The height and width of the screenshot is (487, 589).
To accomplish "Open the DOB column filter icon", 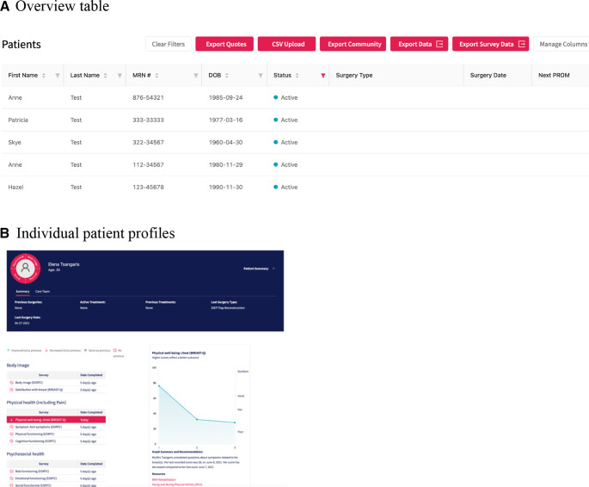I will coord(259,76).
